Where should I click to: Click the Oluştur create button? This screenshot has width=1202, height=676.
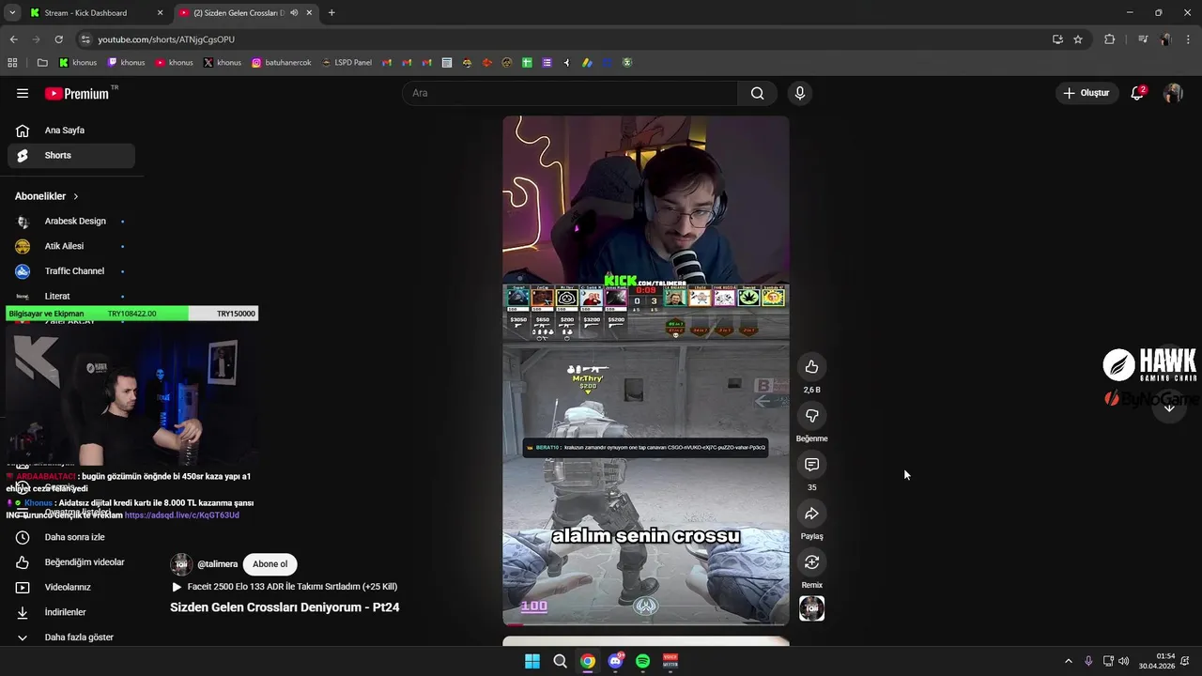click(1086, 93)
